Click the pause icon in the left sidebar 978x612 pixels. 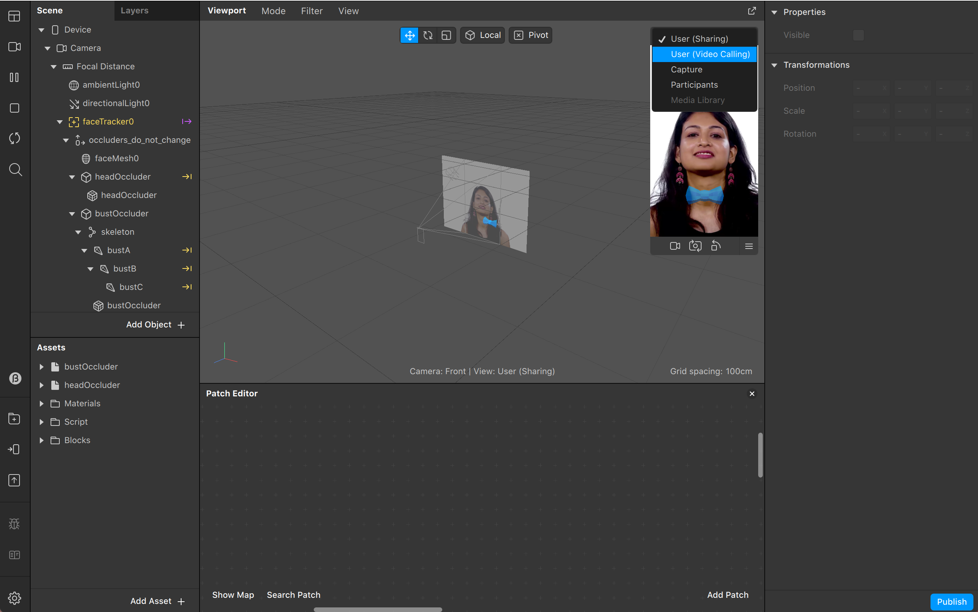point(15,77)
